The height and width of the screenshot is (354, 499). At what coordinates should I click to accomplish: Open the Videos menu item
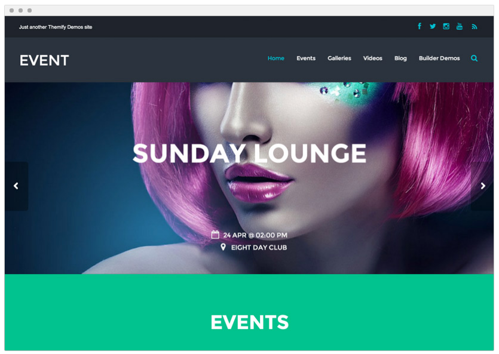373,58
